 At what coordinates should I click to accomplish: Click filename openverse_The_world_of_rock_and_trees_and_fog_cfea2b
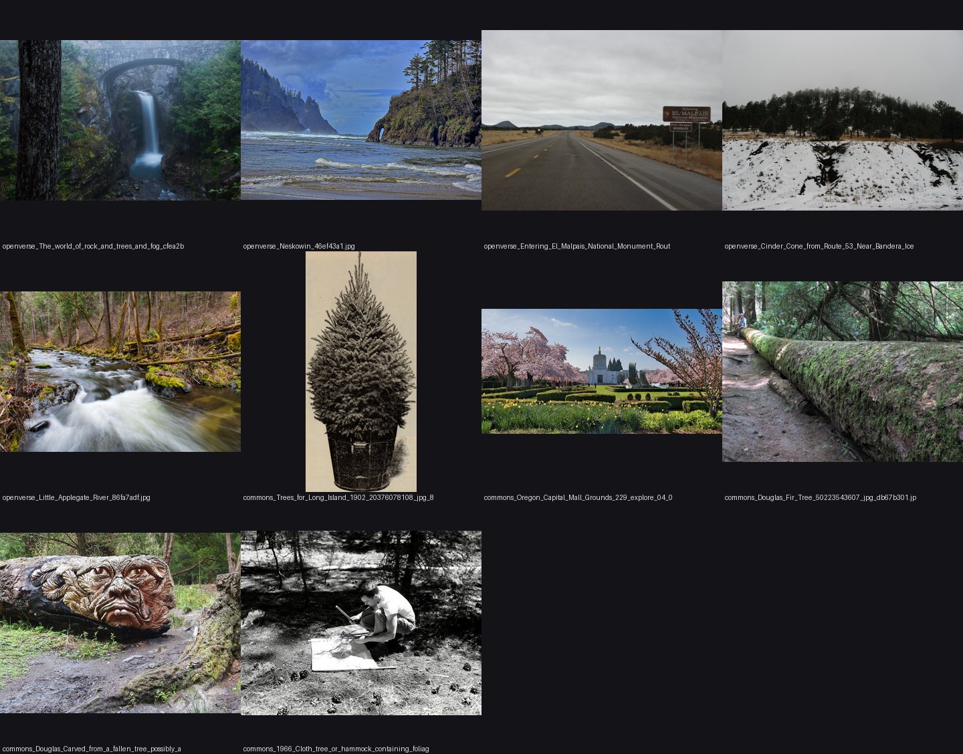point(93,246)
